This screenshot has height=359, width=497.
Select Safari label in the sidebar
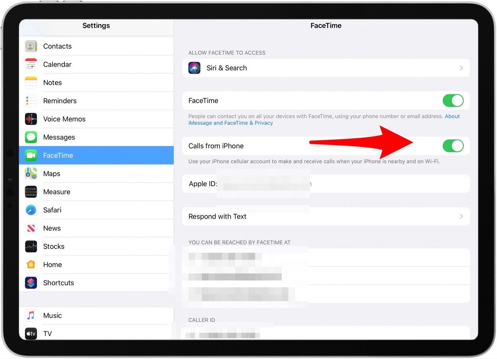(x=52, y=210)
